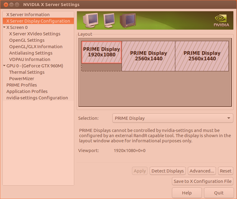Screen dimensions: 237x199
Task: Click the Viewport value 1920x1080+0+0
Action: (x=129, y=151)
